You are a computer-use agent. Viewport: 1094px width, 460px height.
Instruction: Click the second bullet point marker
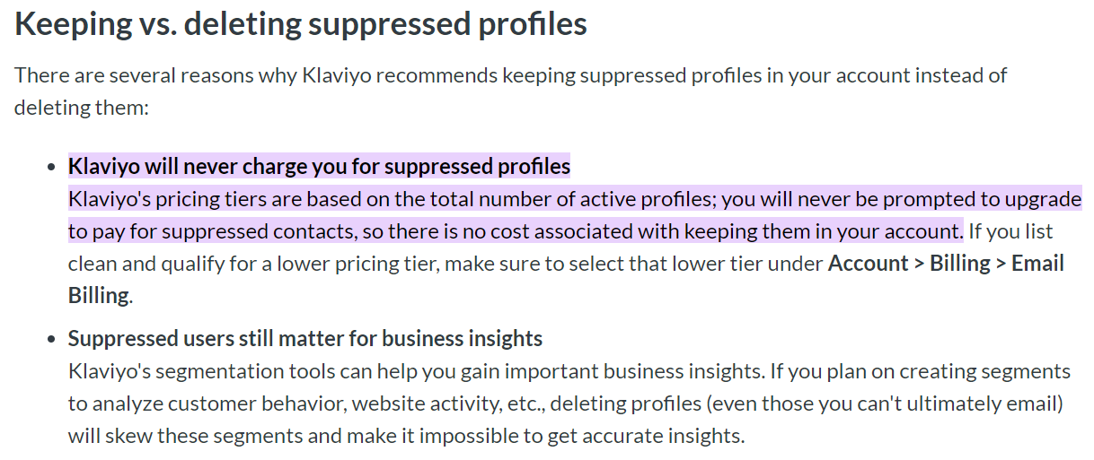[49, 339]
